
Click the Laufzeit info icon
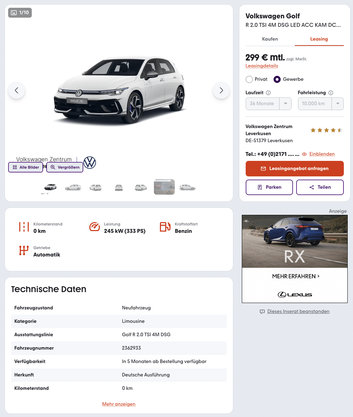coord(268,93)
